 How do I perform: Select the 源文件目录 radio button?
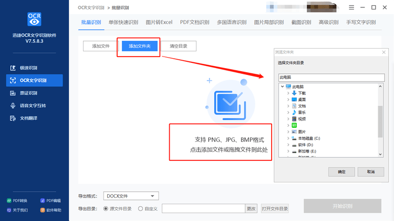coord(106,209)
